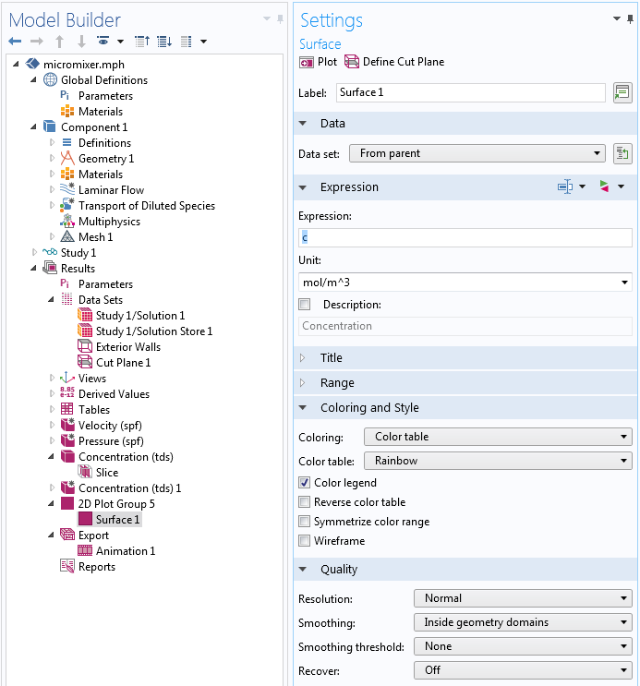Enable Symmetrize color range checkbox
The image size is (640, 686).
[x=304, y=521]
